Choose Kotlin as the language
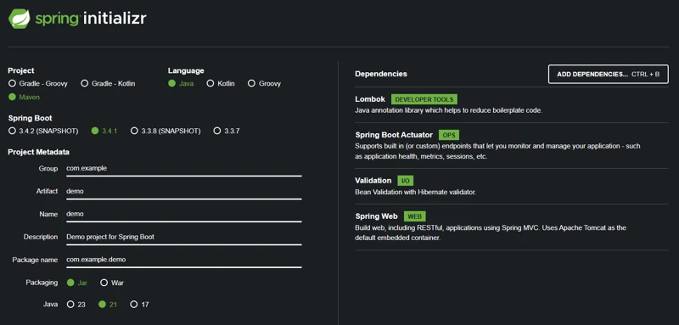The width and height of the screenshot is (679, 325). point(221,83)
